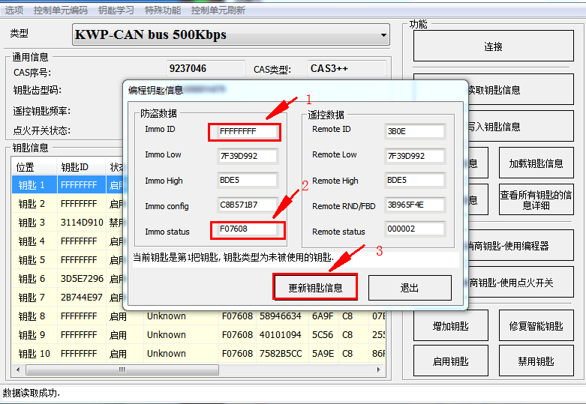Click the 连接 button
This screenshot has height=404, width=586.
click(493, 46)
